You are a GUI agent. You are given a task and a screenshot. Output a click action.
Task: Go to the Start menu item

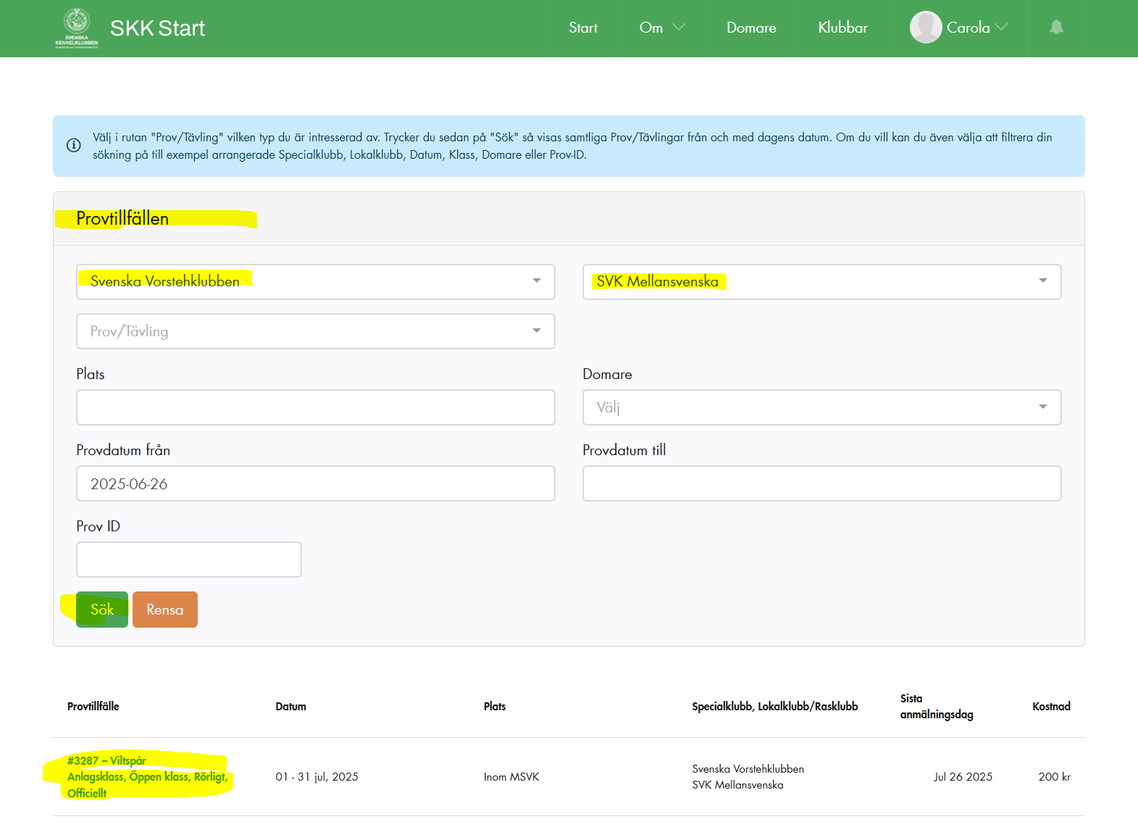point(583,28)
